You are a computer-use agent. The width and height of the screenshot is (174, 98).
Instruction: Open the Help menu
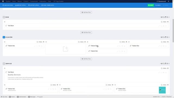49,1
